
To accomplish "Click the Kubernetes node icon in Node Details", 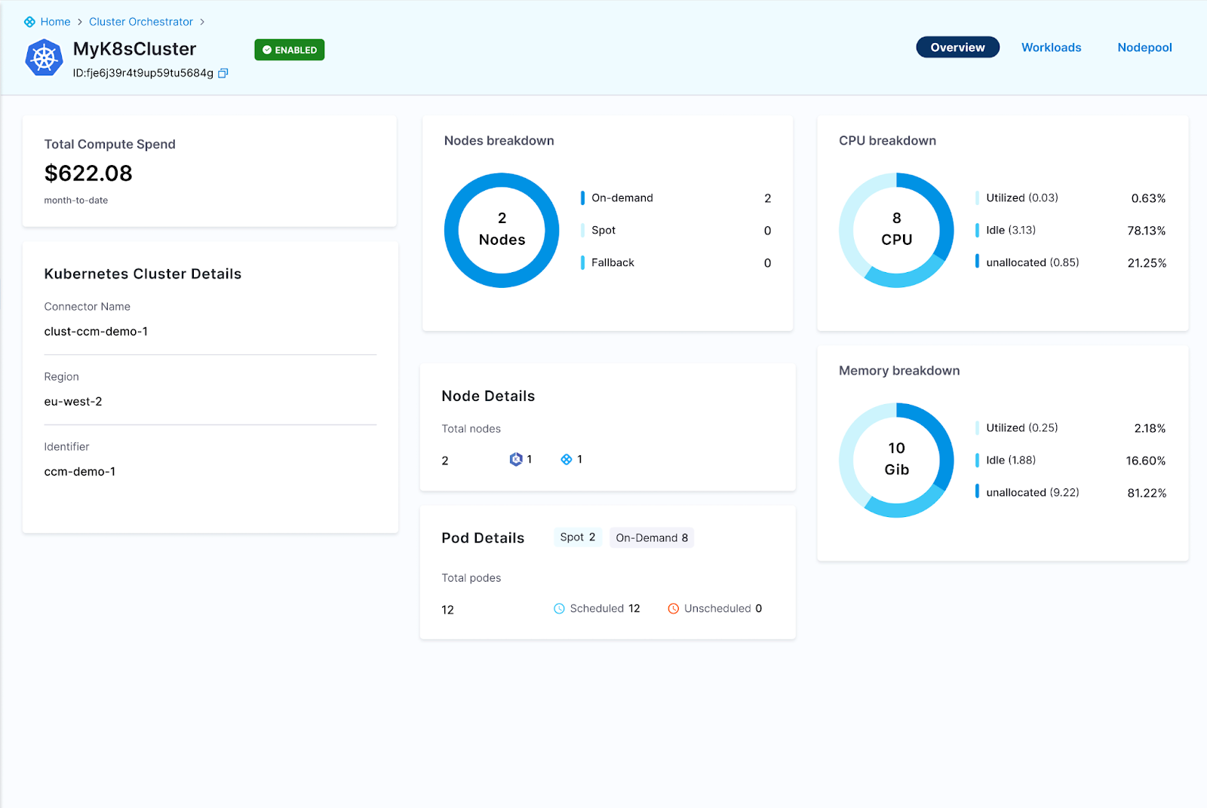I will (x=516, y=459).
